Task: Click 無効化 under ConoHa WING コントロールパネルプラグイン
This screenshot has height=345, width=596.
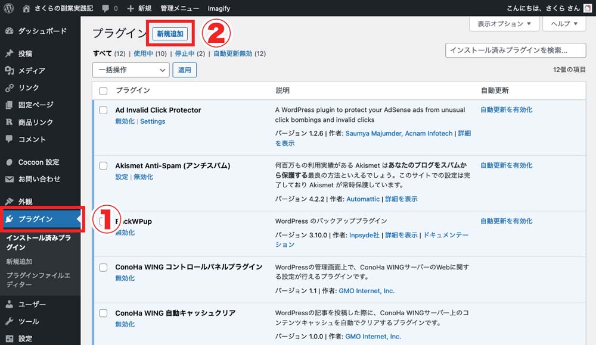Action: (125, 278)
